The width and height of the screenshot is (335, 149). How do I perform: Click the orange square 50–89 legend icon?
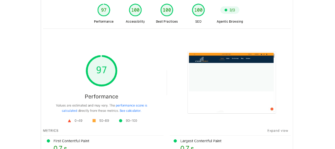tap(94, 121)
